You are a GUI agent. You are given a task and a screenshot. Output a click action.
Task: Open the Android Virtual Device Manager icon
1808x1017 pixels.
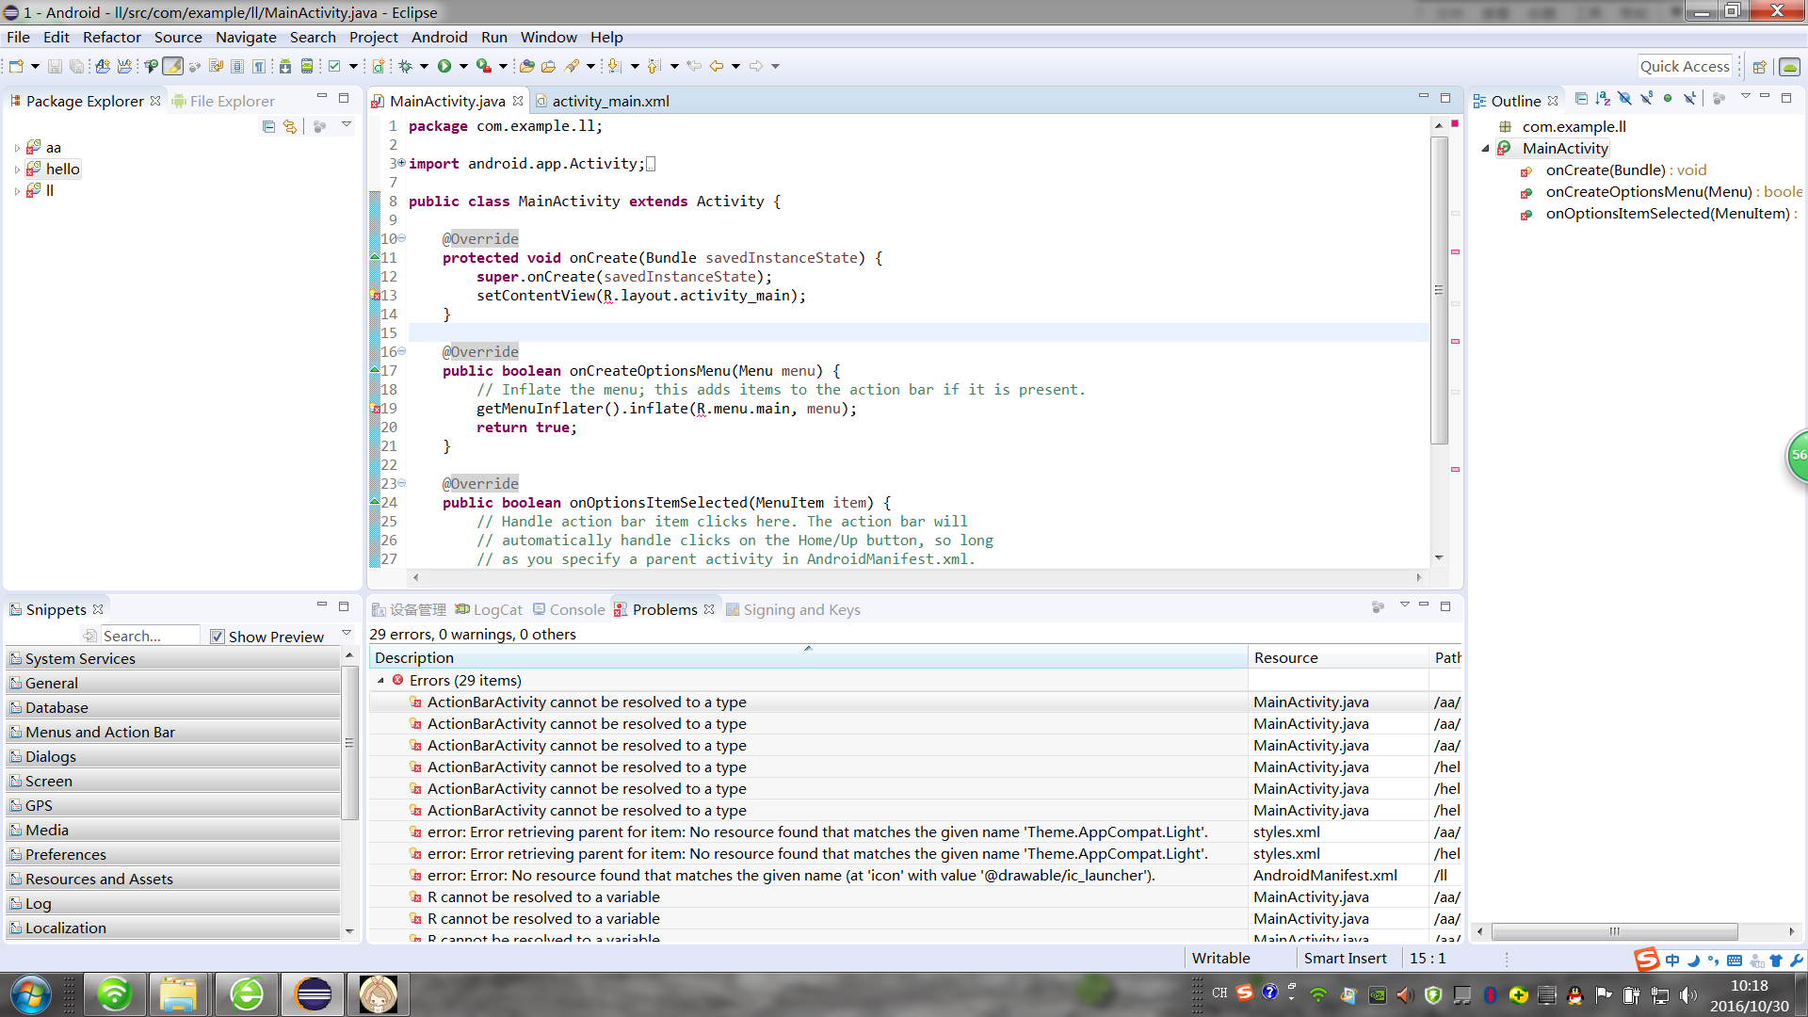(307, 66)
